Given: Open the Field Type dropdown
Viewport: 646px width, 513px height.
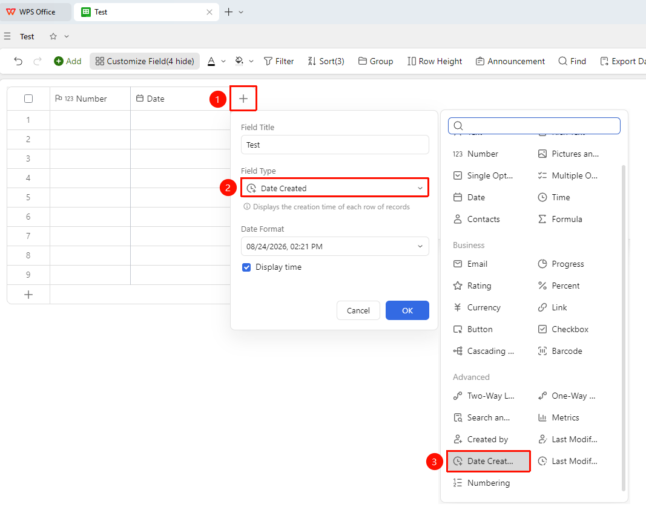Looking at the screenshot, I should coord(335,188).
